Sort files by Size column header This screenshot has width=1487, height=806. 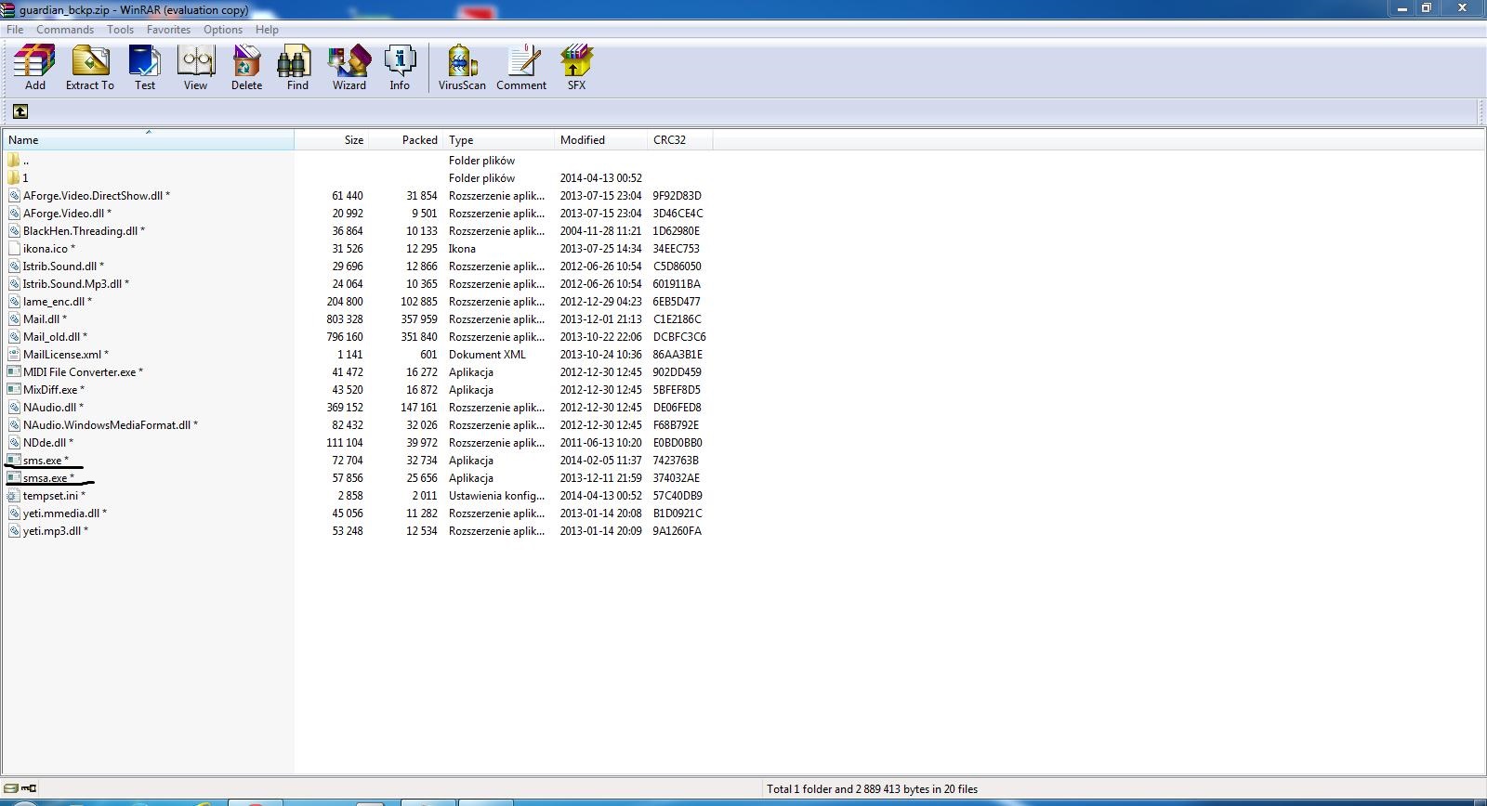pos(332,140)
